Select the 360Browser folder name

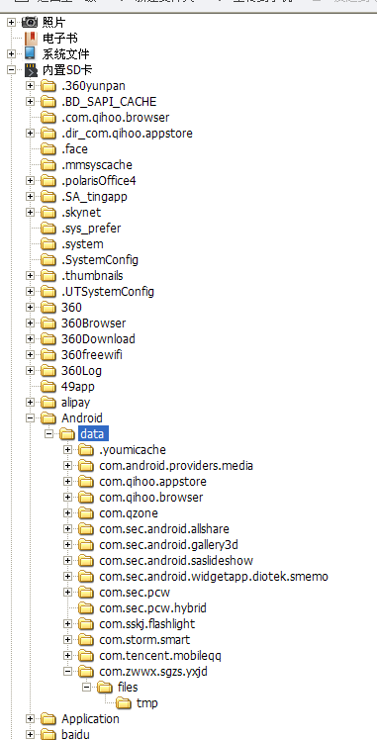coord(93,324)
